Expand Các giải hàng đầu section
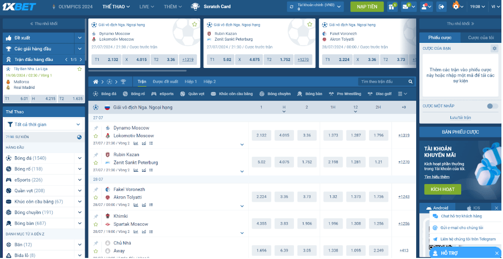 (79, 49)
